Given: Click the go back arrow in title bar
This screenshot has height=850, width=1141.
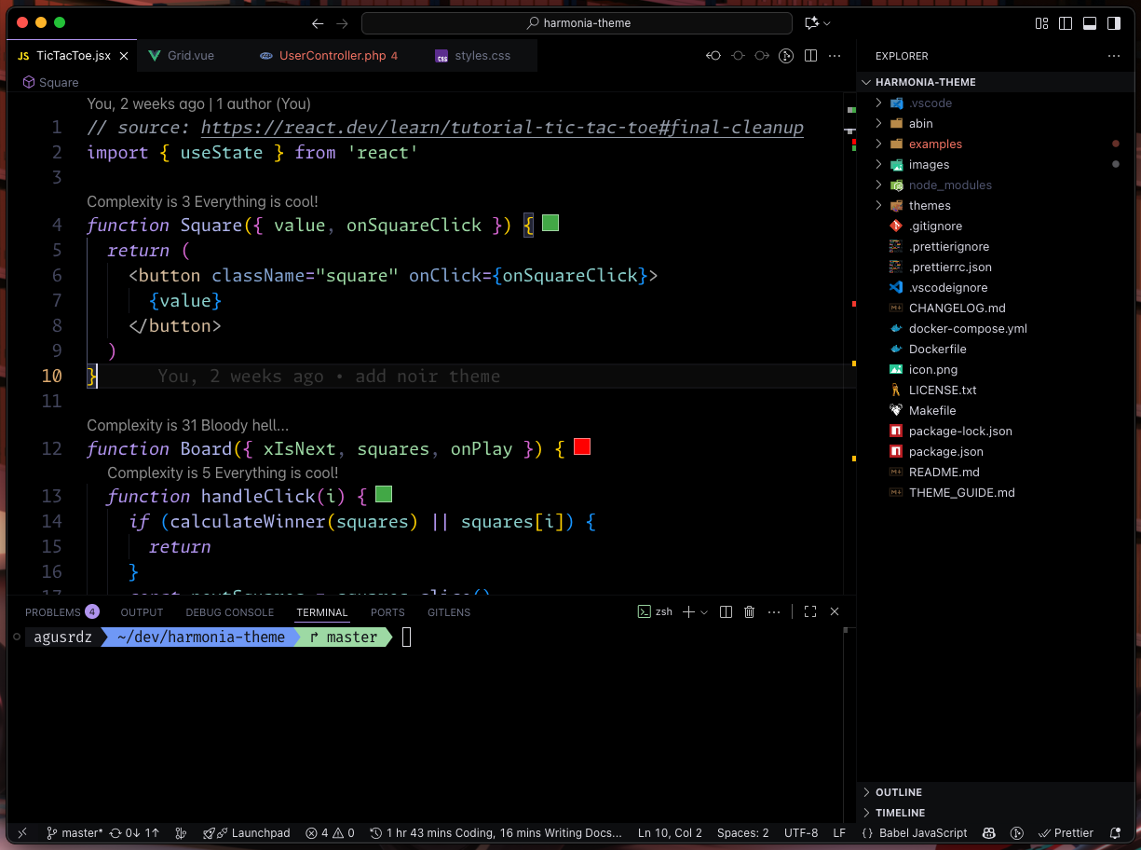Looking at the screenshot, I should pos(319,23).
